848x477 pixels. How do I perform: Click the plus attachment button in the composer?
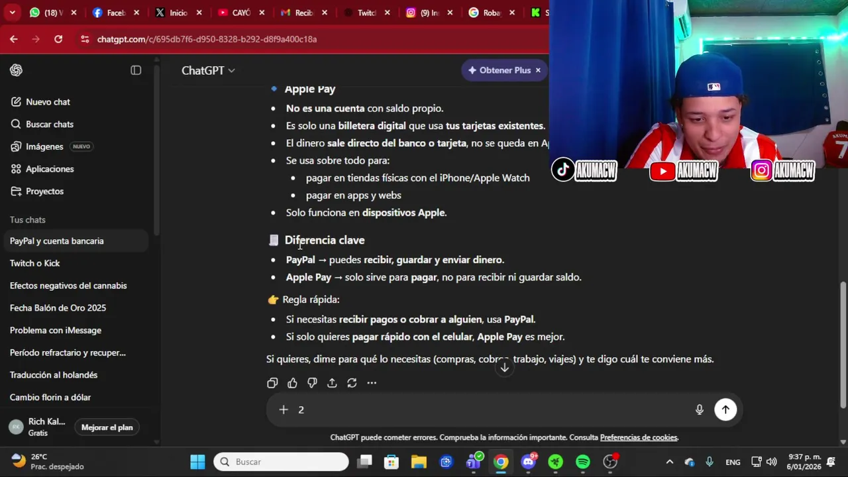pos(284,409)
